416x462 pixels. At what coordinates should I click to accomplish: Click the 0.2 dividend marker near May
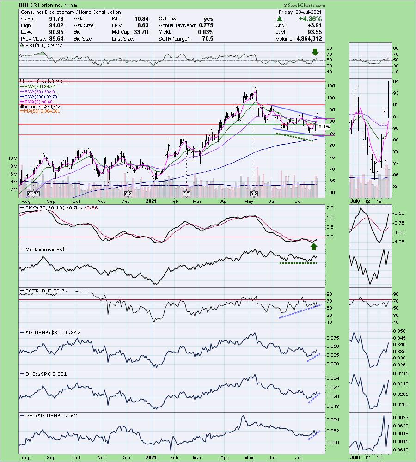click(x=254, y=194)
